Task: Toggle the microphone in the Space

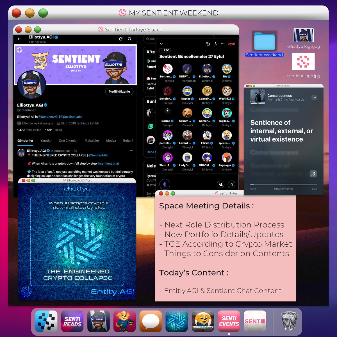Action: [x=165, y=184]
